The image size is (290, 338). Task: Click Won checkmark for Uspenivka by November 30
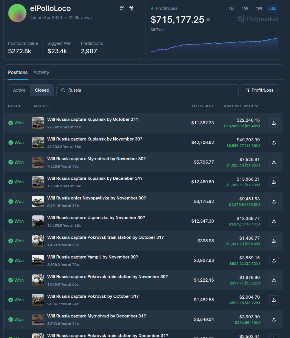coord(11,221)
